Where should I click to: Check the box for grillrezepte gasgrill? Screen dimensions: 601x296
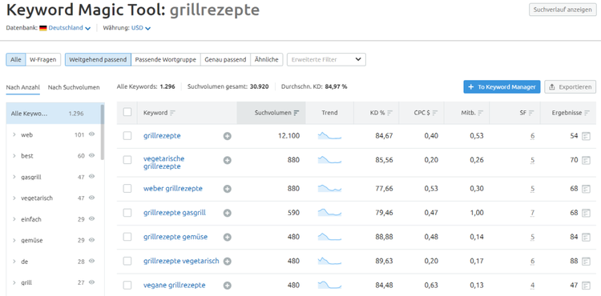(127, 213)
